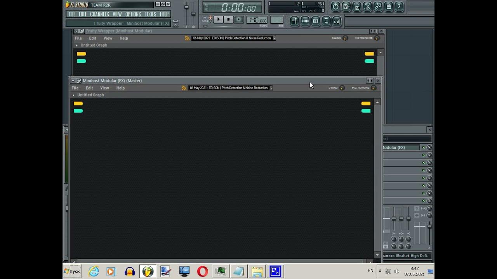The height and width of the screenshot is (279, 497).
Task: Open the mixer view icon in toolbar
Action: 337,21
